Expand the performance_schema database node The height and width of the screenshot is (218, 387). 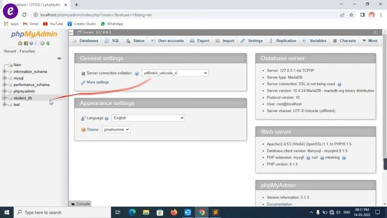[4, 85]
